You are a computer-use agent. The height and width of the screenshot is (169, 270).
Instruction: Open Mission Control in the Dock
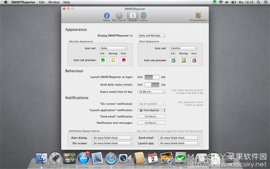[x=69, y=158]
